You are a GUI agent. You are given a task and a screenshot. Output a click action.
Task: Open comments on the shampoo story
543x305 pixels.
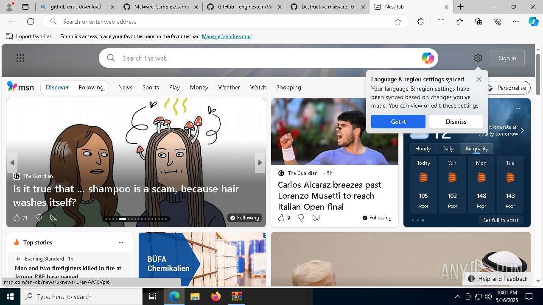[54, 218]
